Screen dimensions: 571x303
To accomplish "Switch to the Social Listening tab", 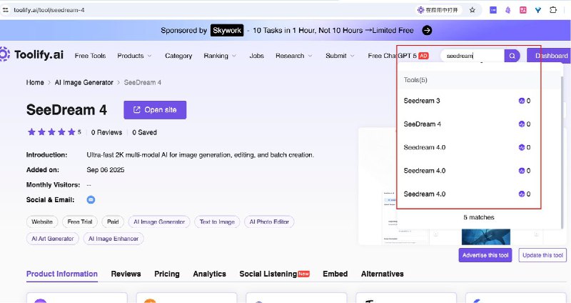I will click(x=274, y=274).
